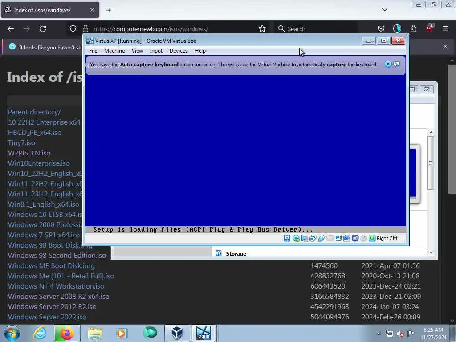Open Windows Server 2022.iso link
The image size is (456, 342).
(47, 317)
